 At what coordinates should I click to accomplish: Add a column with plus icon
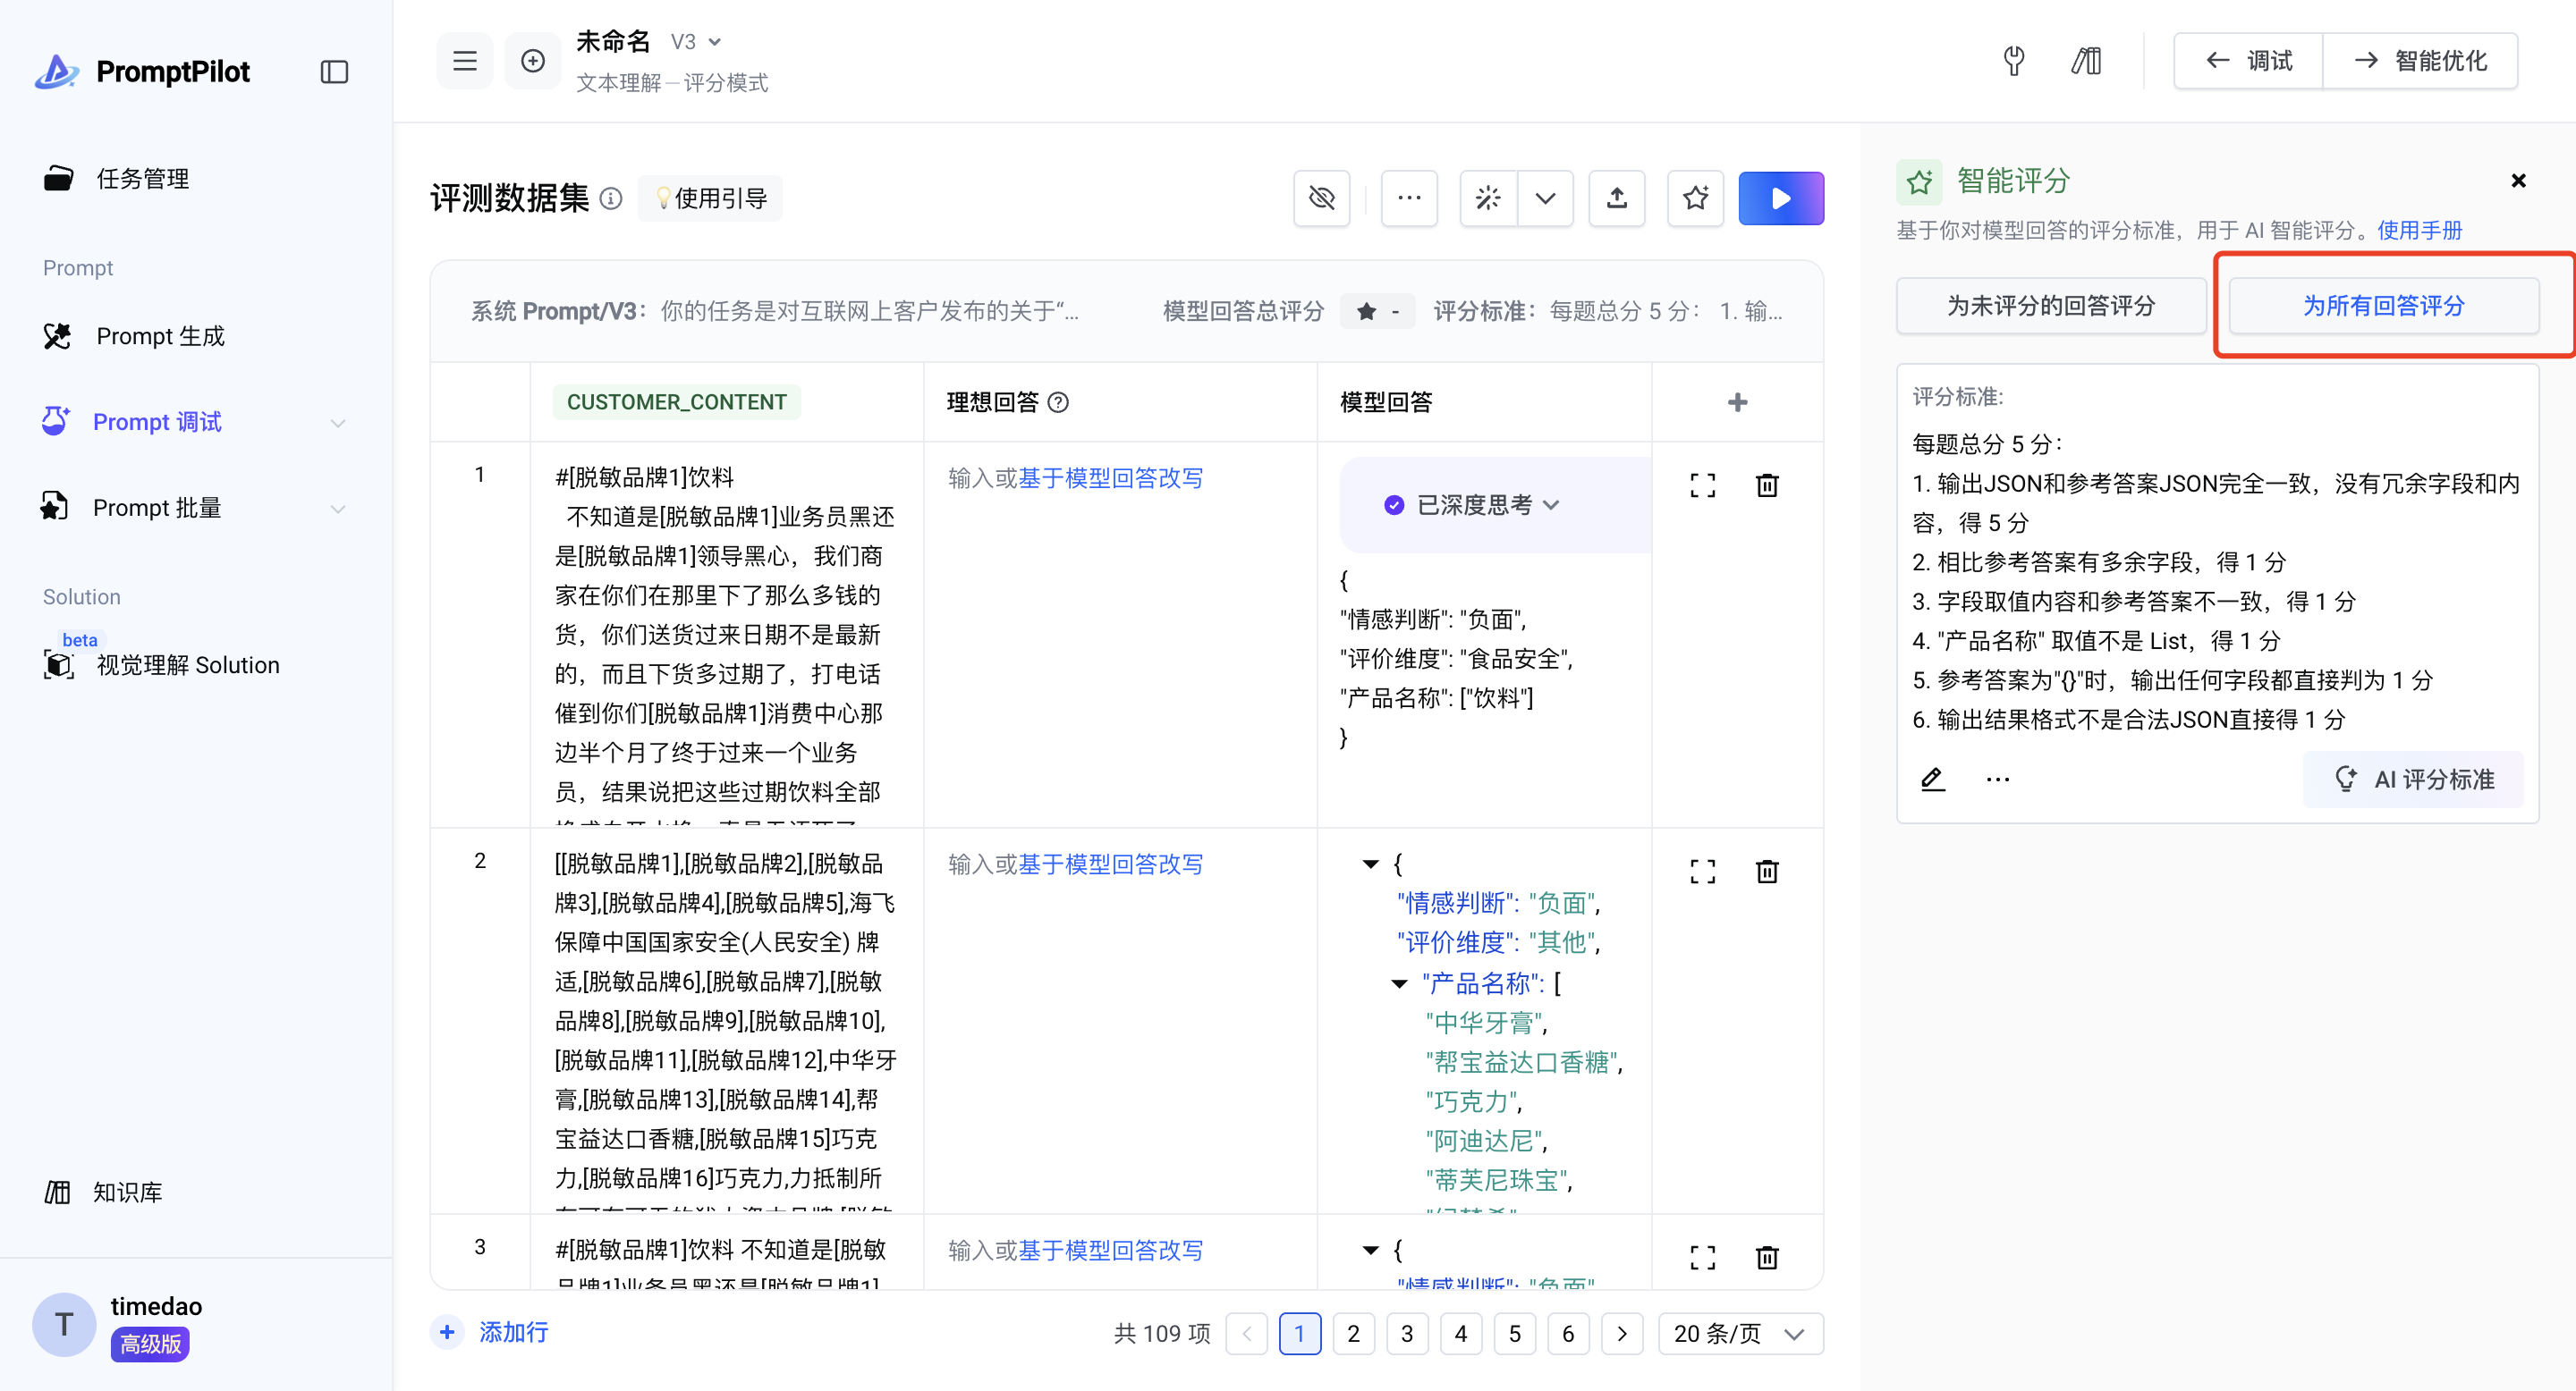click(1737, 401)
